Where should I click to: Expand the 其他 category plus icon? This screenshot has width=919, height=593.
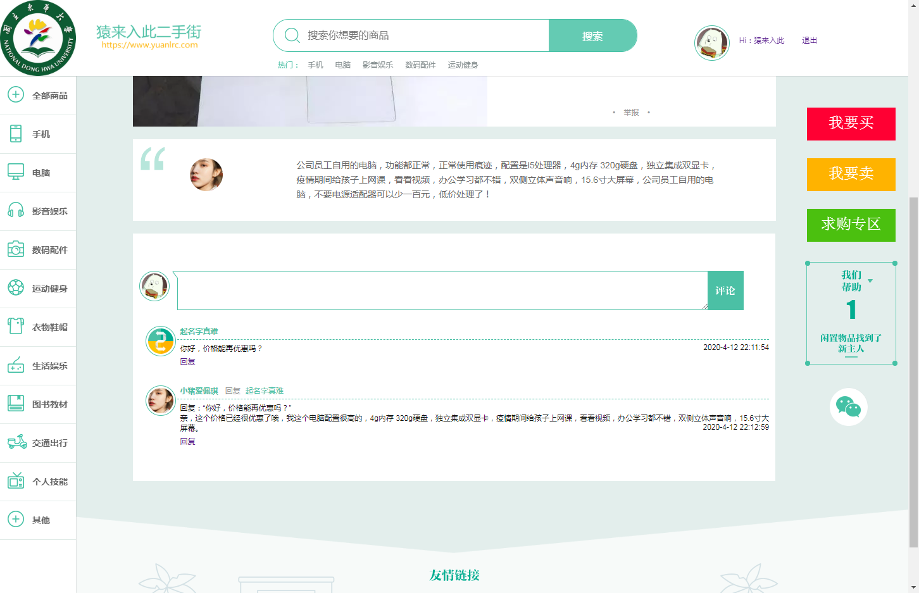pos(16,520)
